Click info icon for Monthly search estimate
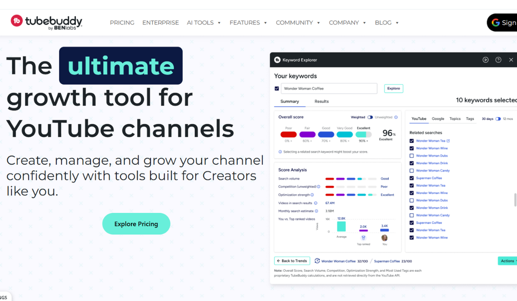The width and height of the screenshot is (517, 301). [x=317, y=211]
